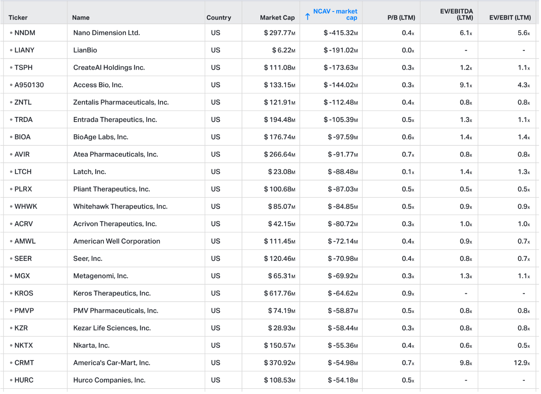Select the KROS ticker
This screenshot has width=541, height=394.
24,293
